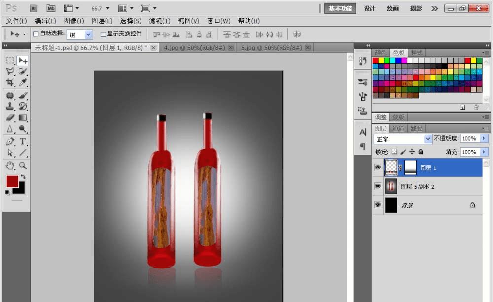493x302 pixels.
Task: Open the opacity slider arrow
Action: (x=484, y=138)
